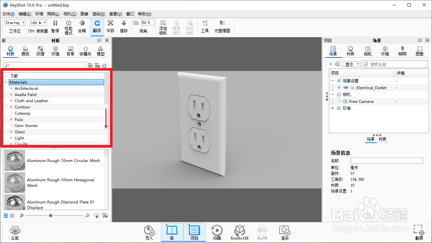432x243 pixels.
Task: Select the Gem Stones category
Action: point(26,126)
